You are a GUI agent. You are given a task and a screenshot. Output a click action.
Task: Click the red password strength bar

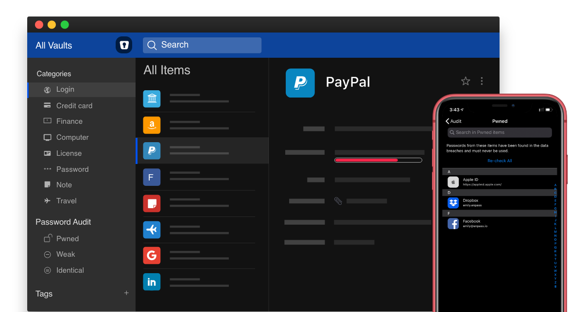(378, 160)
